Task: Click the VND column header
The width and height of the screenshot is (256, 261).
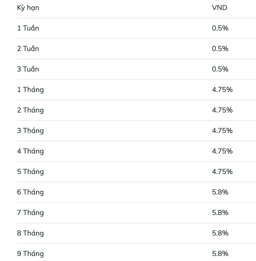Action: [x=219, y=8]
